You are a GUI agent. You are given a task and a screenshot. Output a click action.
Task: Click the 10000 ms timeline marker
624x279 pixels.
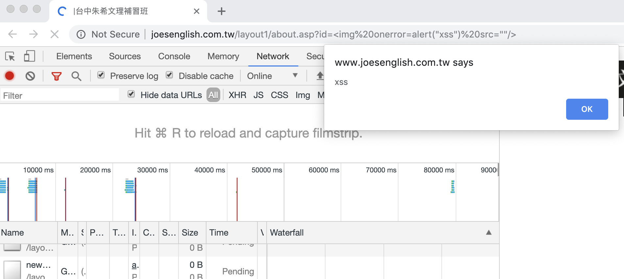tap(38, 170)
